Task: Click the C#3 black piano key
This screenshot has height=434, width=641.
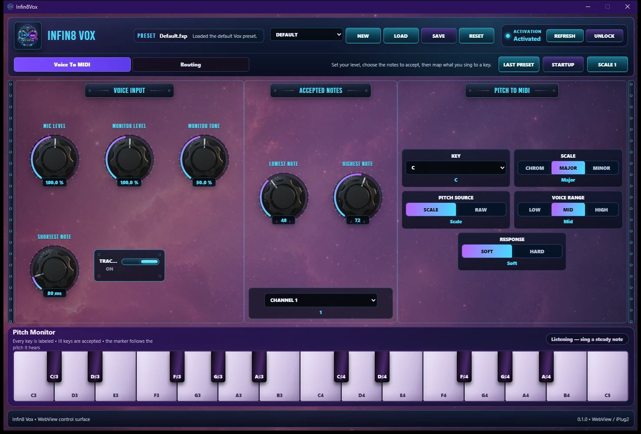Action: [x=54, y=366]
